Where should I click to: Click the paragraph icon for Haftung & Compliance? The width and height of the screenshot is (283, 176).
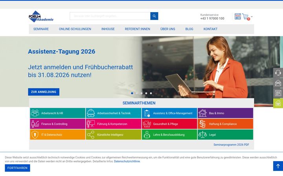pyautogui.click(x=202, y=124)
